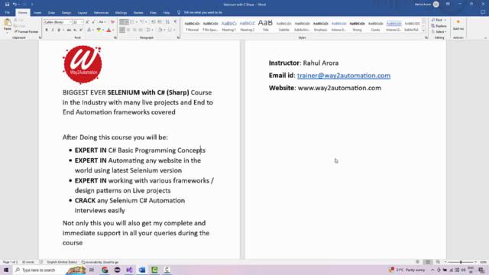Toggle numbered list formatting

coord(132,22)
